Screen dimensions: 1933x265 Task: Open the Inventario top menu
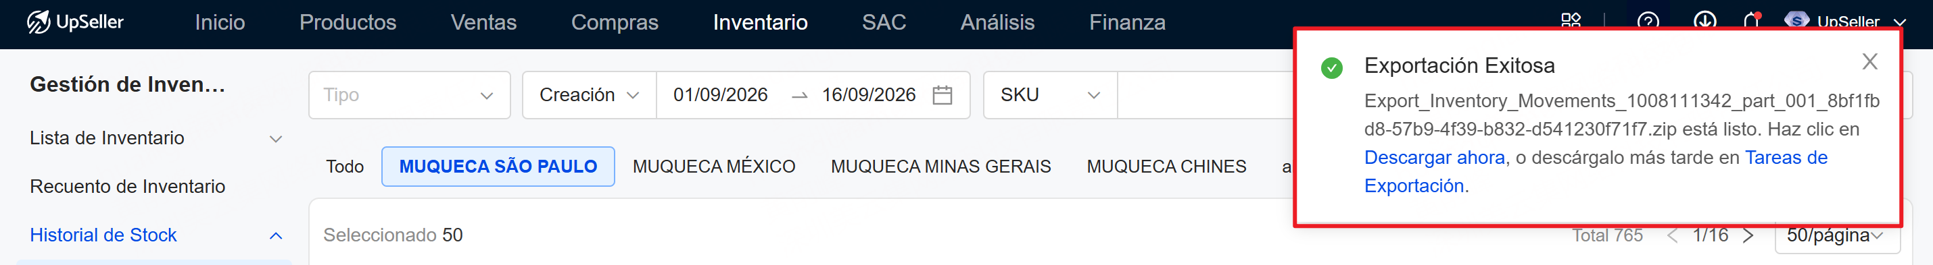[x=759, y=22]
